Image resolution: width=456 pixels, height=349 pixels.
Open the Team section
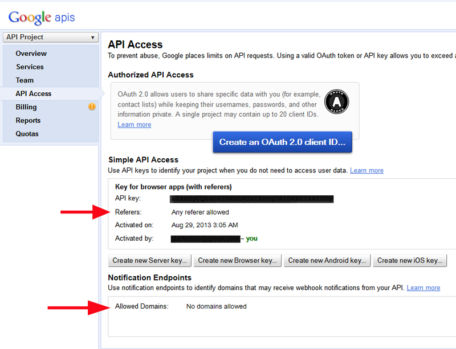click(x=25, y=80)
